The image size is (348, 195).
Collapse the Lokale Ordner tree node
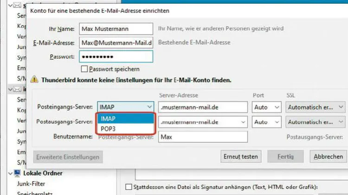(10, 174)
